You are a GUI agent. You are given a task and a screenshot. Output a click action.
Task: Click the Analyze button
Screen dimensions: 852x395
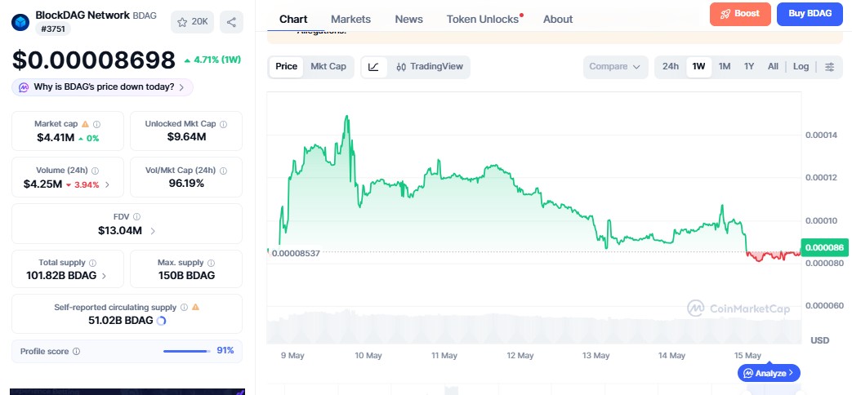(769, 373)
